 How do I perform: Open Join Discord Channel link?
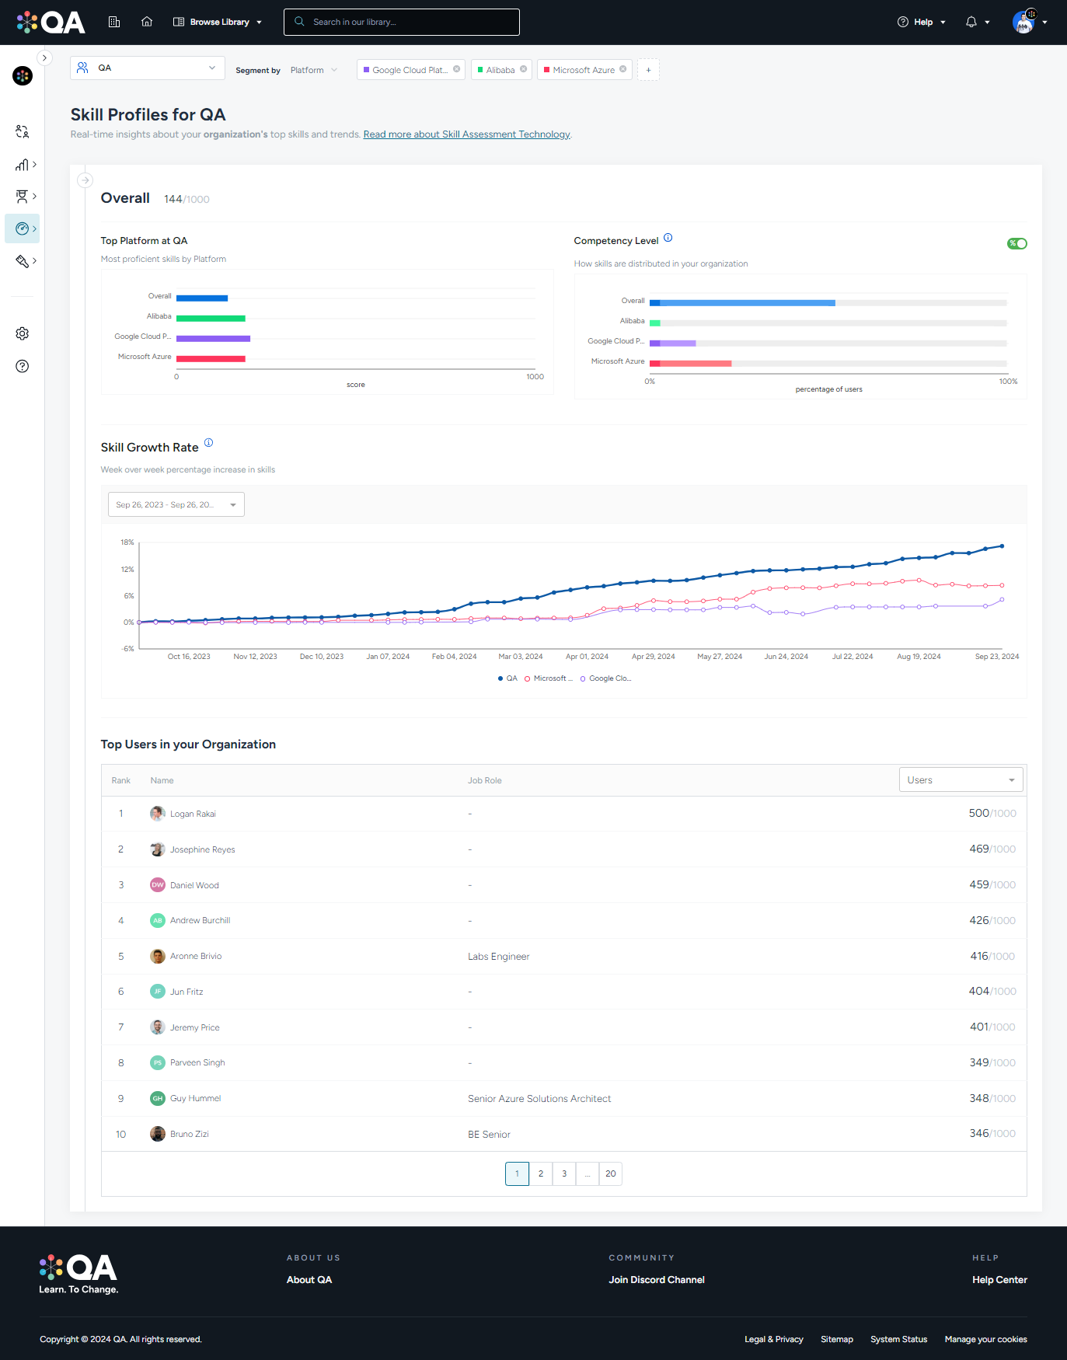657,1280
